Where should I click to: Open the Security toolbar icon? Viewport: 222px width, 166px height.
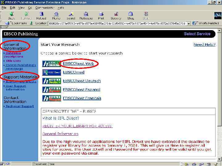coord(116,14)
